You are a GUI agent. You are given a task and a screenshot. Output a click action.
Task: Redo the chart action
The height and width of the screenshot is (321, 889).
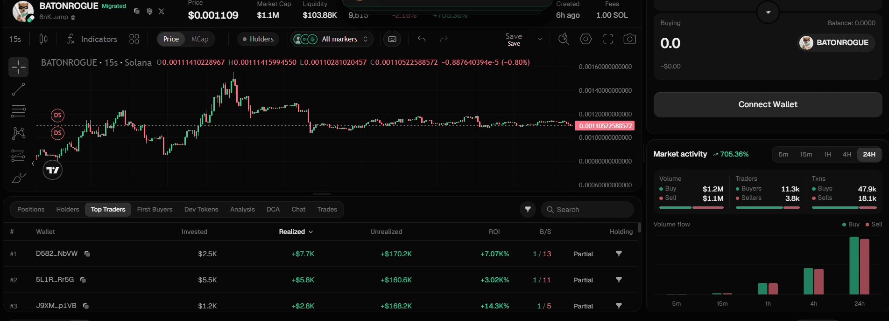pos(444,39)
